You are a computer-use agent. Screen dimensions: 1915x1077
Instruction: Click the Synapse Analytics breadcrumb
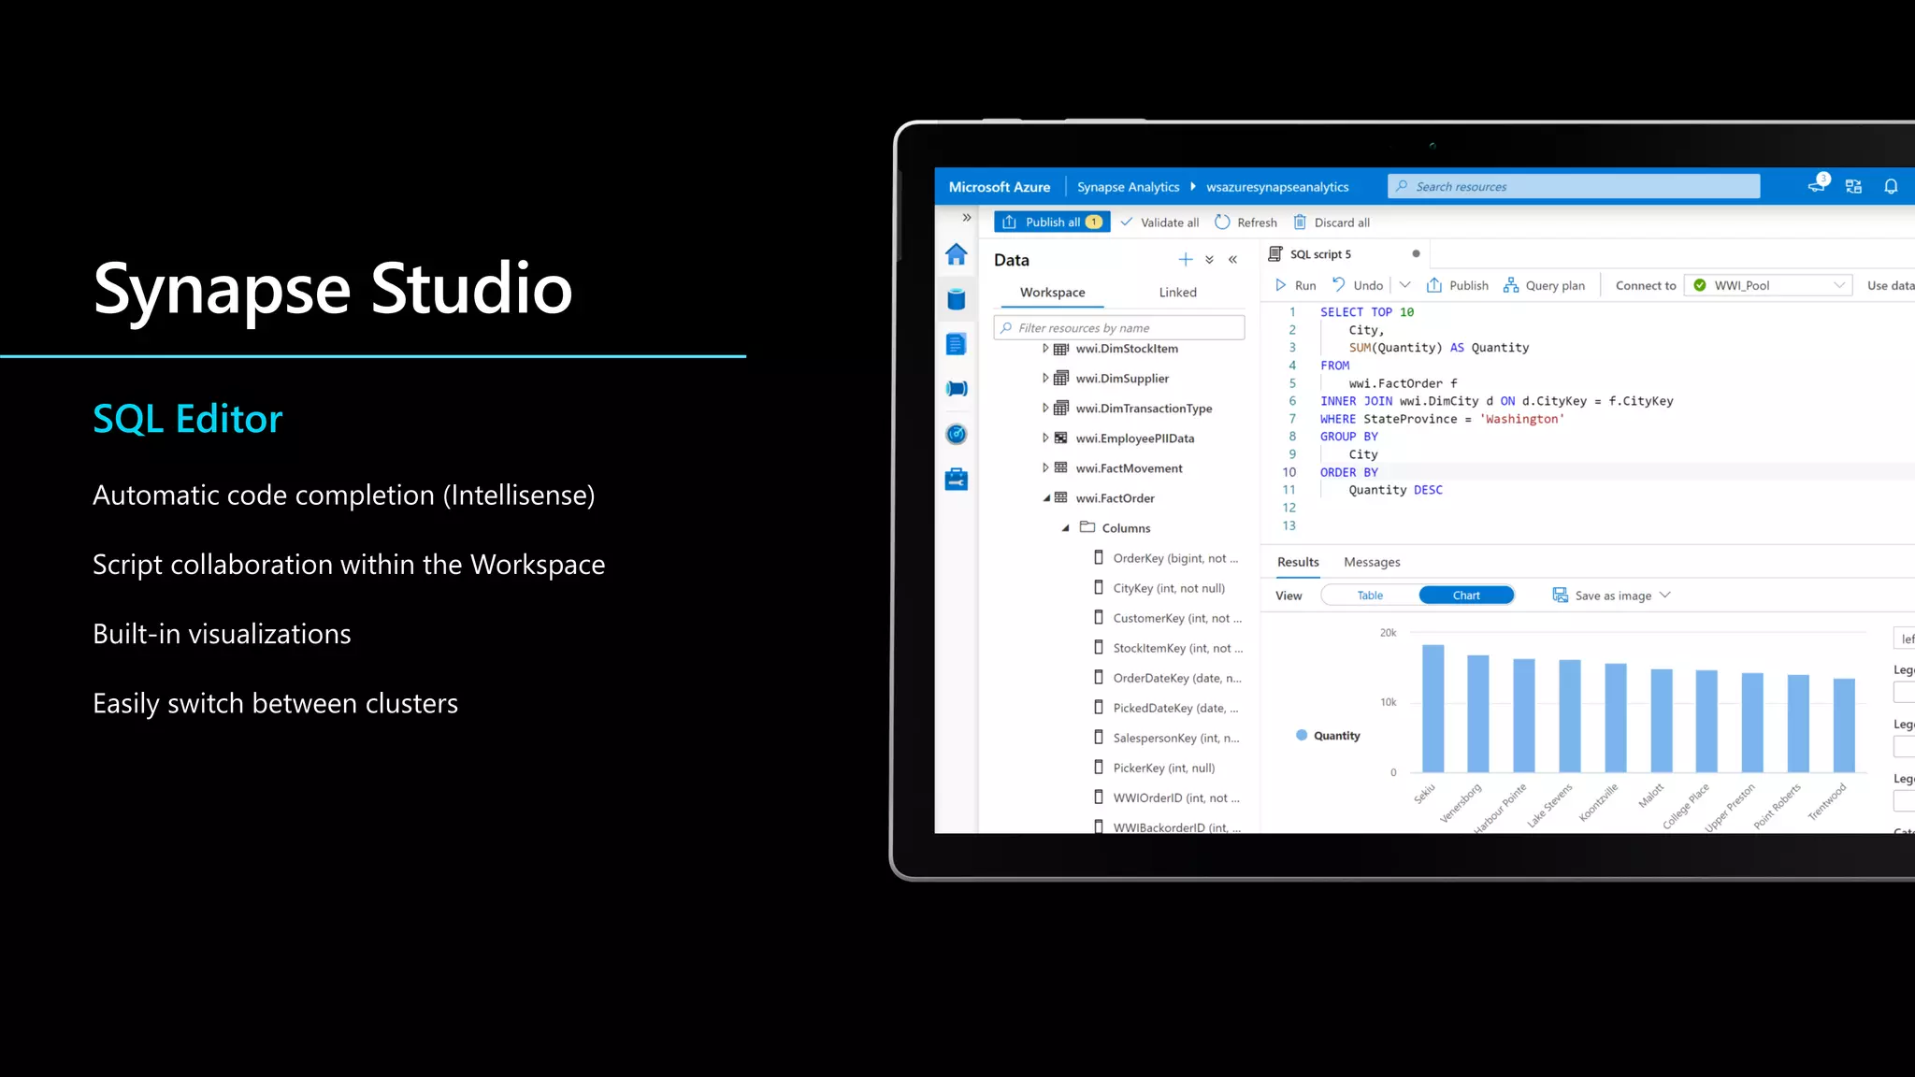coord(1128,187)
